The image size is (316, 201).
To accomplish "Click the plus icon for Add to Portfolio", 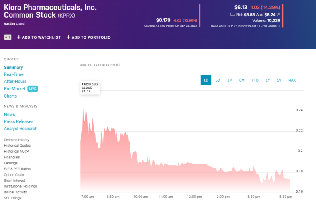I will (68, 37).
